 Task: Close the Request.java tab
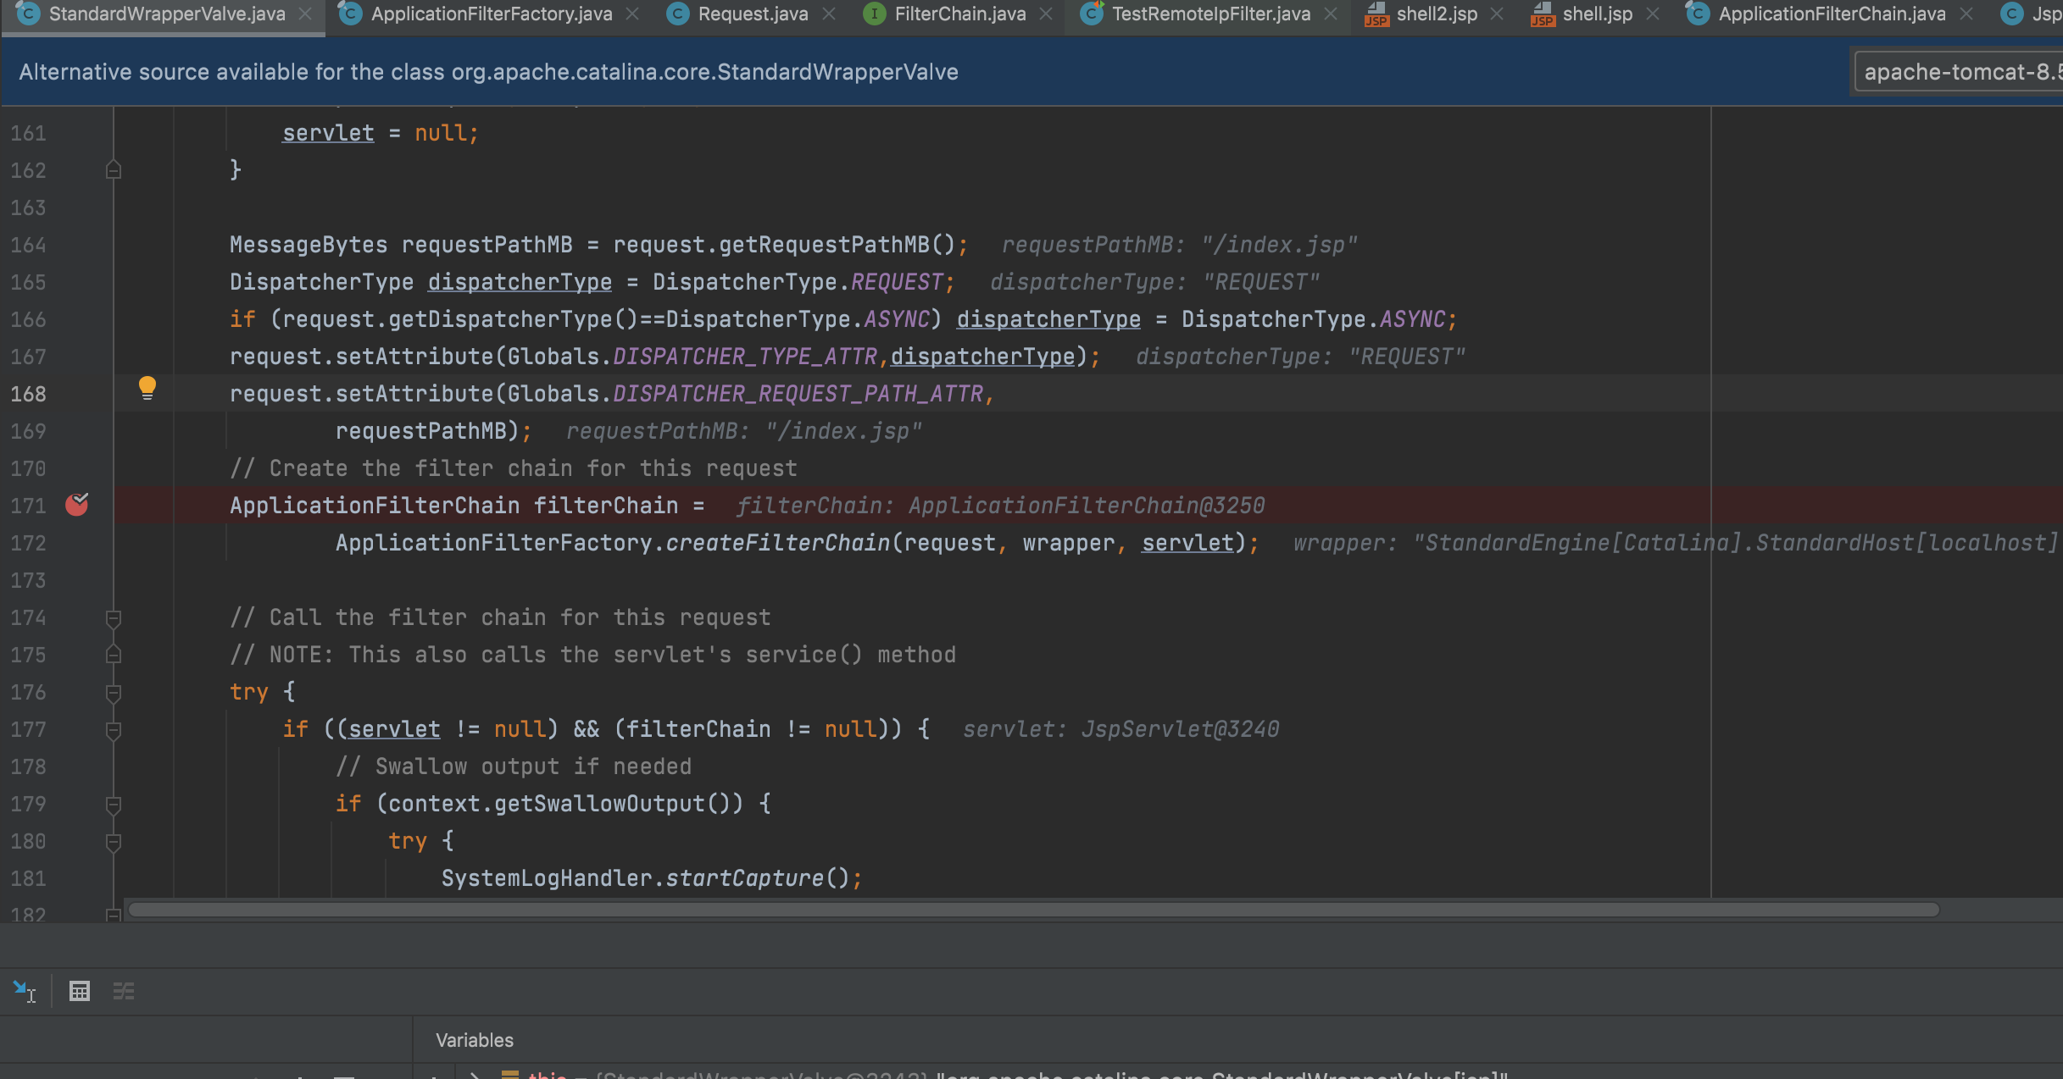(829, 14)
